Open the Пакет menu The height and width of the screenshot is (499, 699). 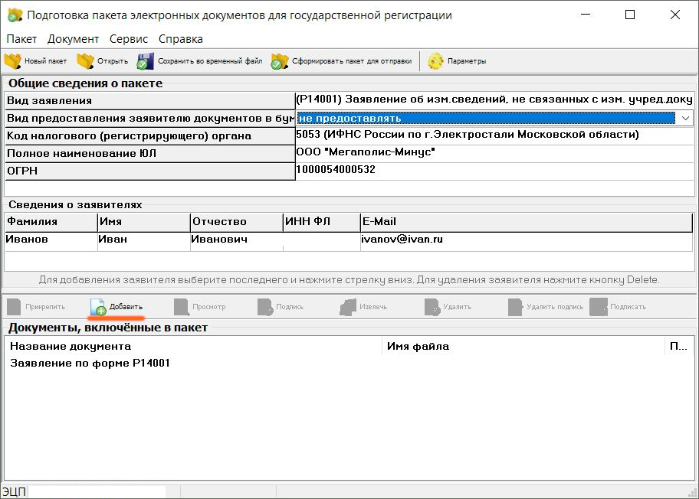21,38
